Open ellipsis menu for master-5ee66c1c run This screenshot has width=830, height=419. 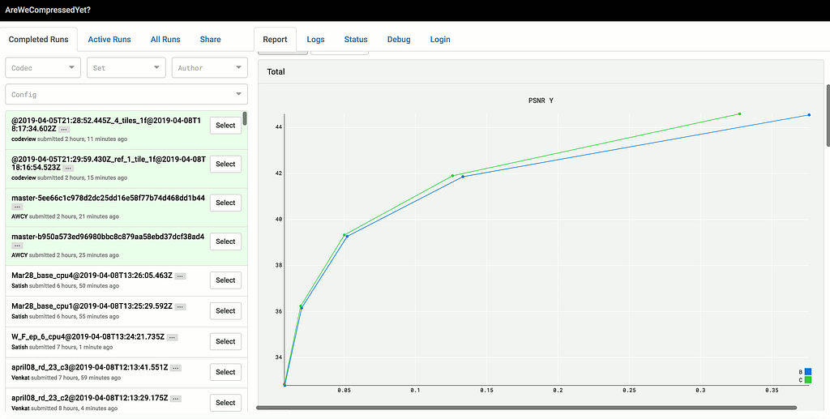coord(17,207)
